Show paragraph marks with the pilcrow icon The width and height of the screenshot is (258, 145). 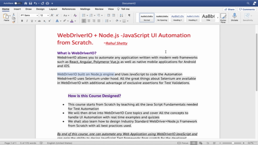(129, 15)
